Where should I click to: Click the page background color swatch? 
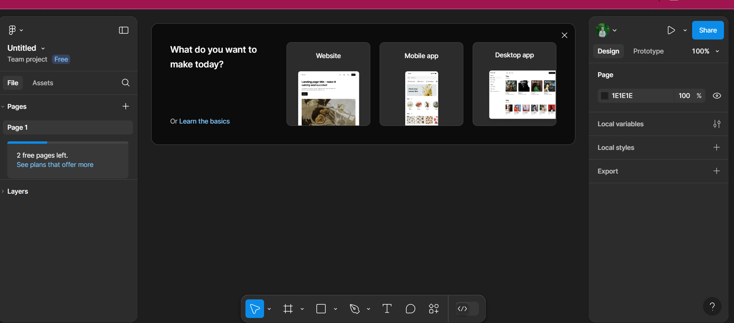click(604, 96)
